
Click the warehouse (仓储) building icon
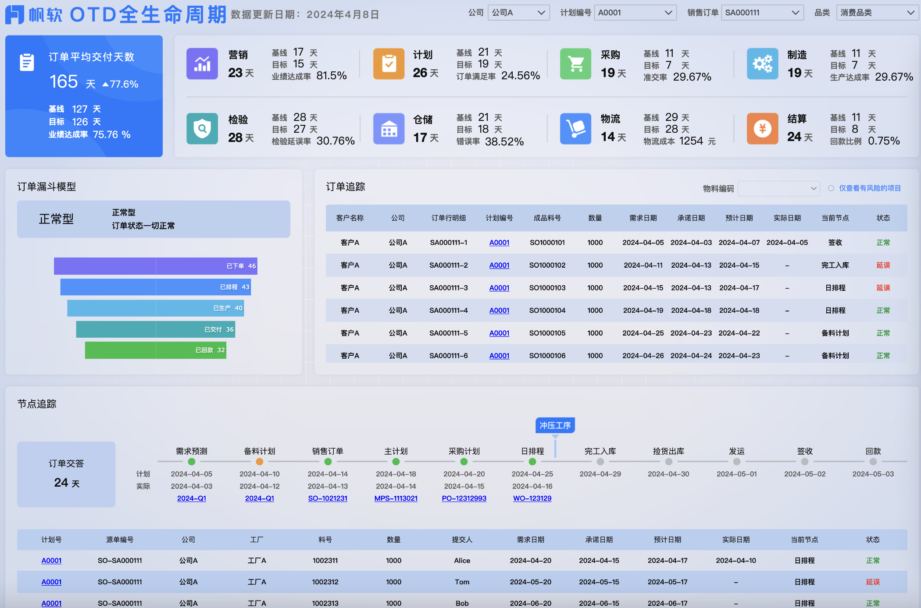tap(389, 129)
